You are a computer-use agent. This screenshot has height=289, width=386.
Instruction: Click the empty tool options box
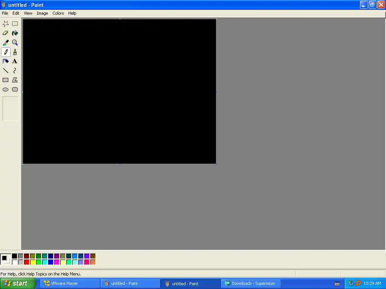click(x=10, y=109)
